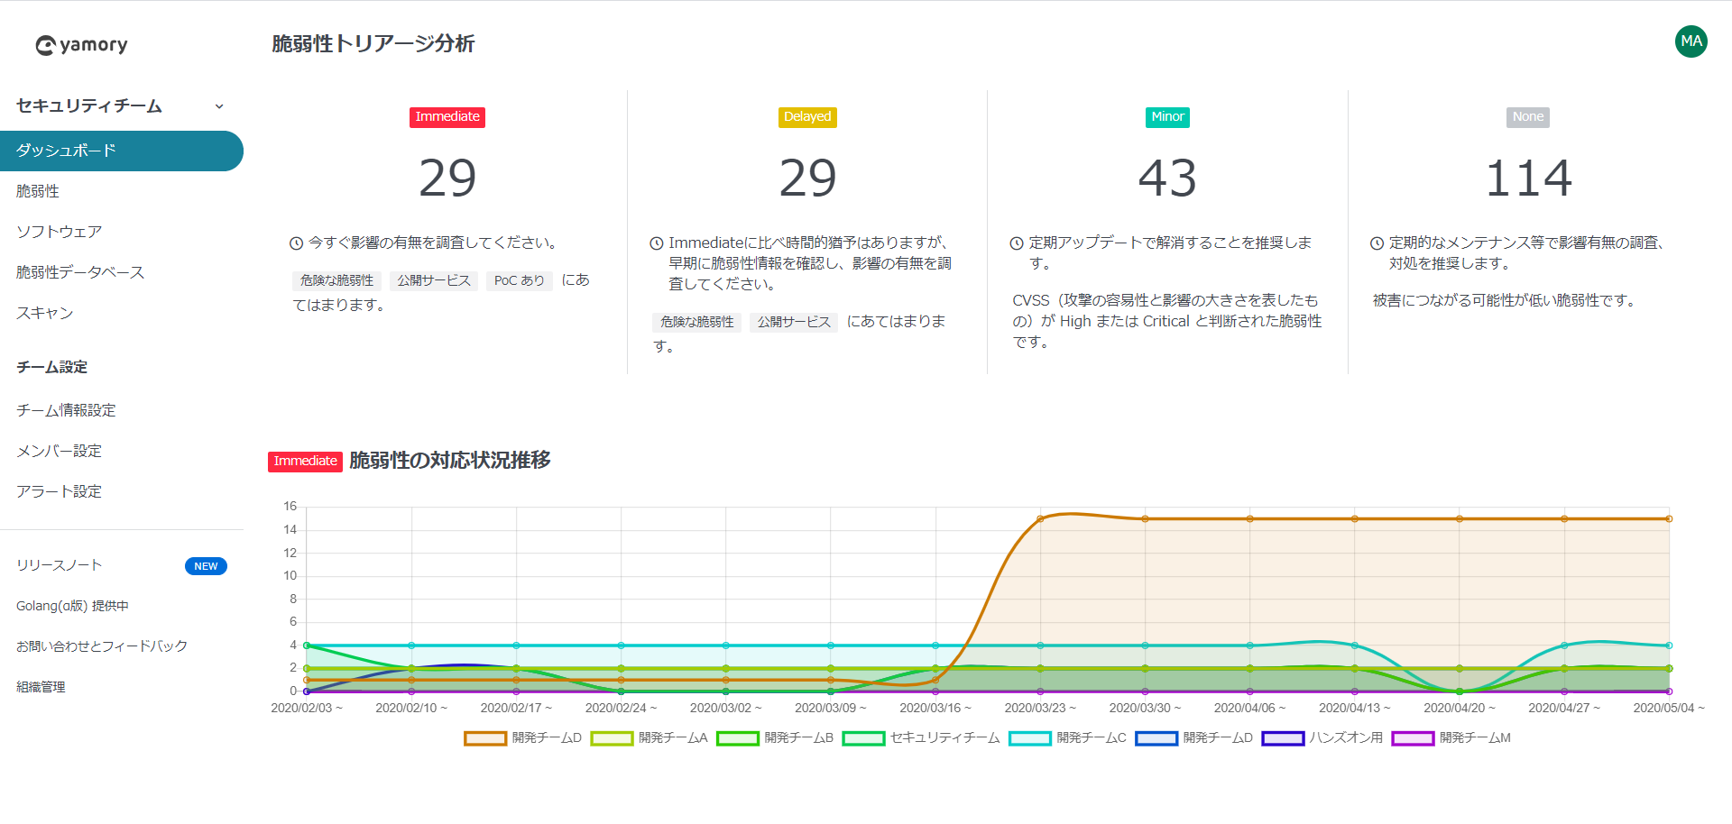
Task: Toggle the セキュリティチーム legend series
Action: click(x=921, y=738)
